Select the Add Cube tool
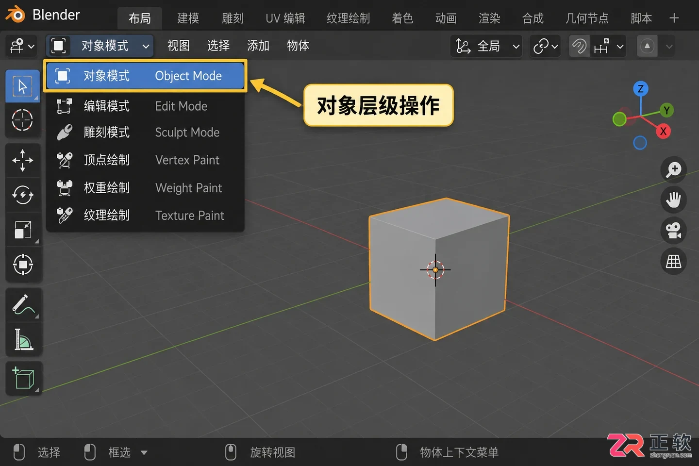 click(23, 378)
